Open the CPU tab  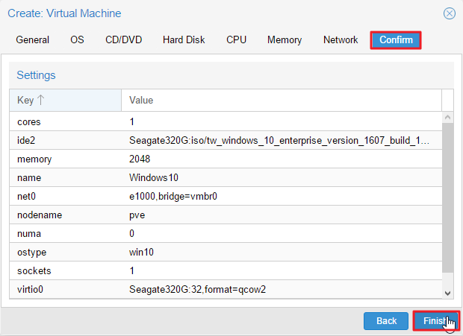pyautogui.click(x=236, y=39)
